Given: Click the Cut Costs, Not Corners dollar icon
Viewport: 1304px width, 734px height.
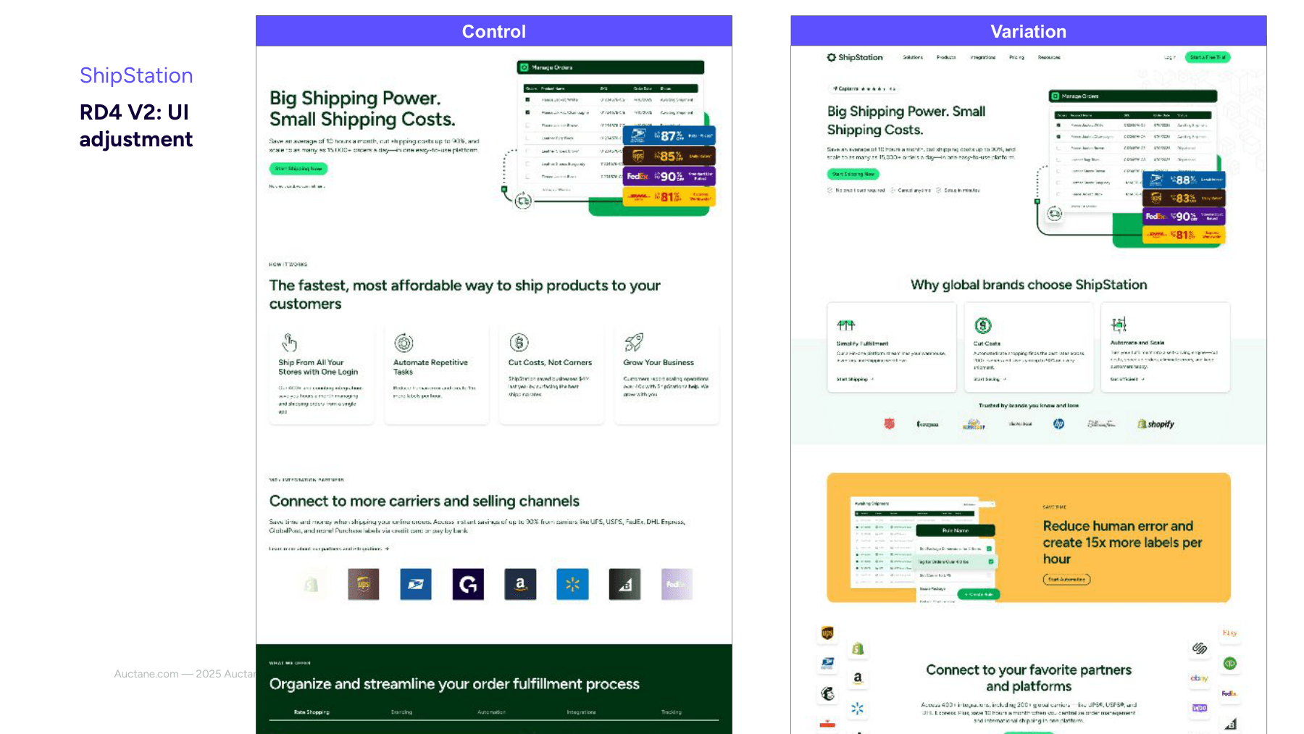Looking at the screenshot, I should pos(519,342).
